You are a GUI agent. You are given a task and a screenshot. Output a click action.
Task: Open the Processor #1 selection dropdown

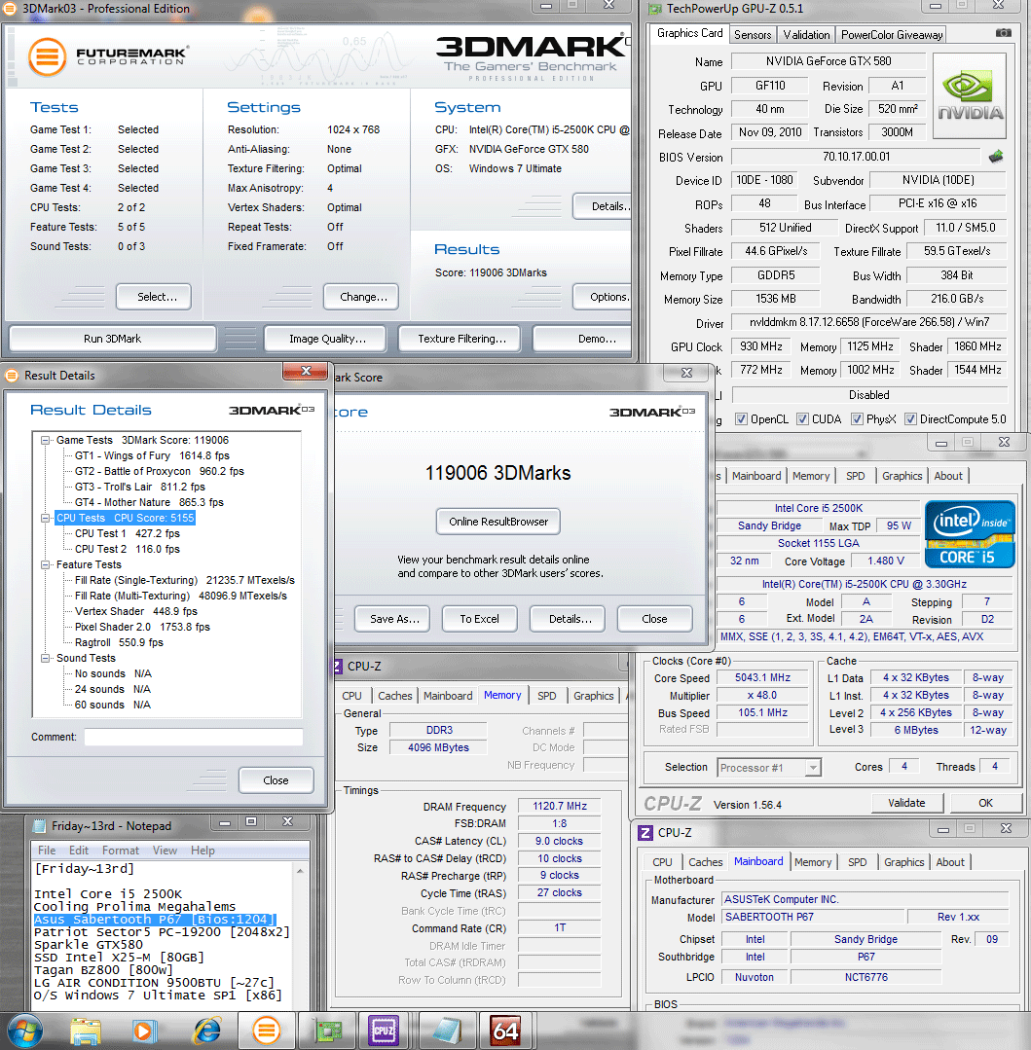coord(813,768)
